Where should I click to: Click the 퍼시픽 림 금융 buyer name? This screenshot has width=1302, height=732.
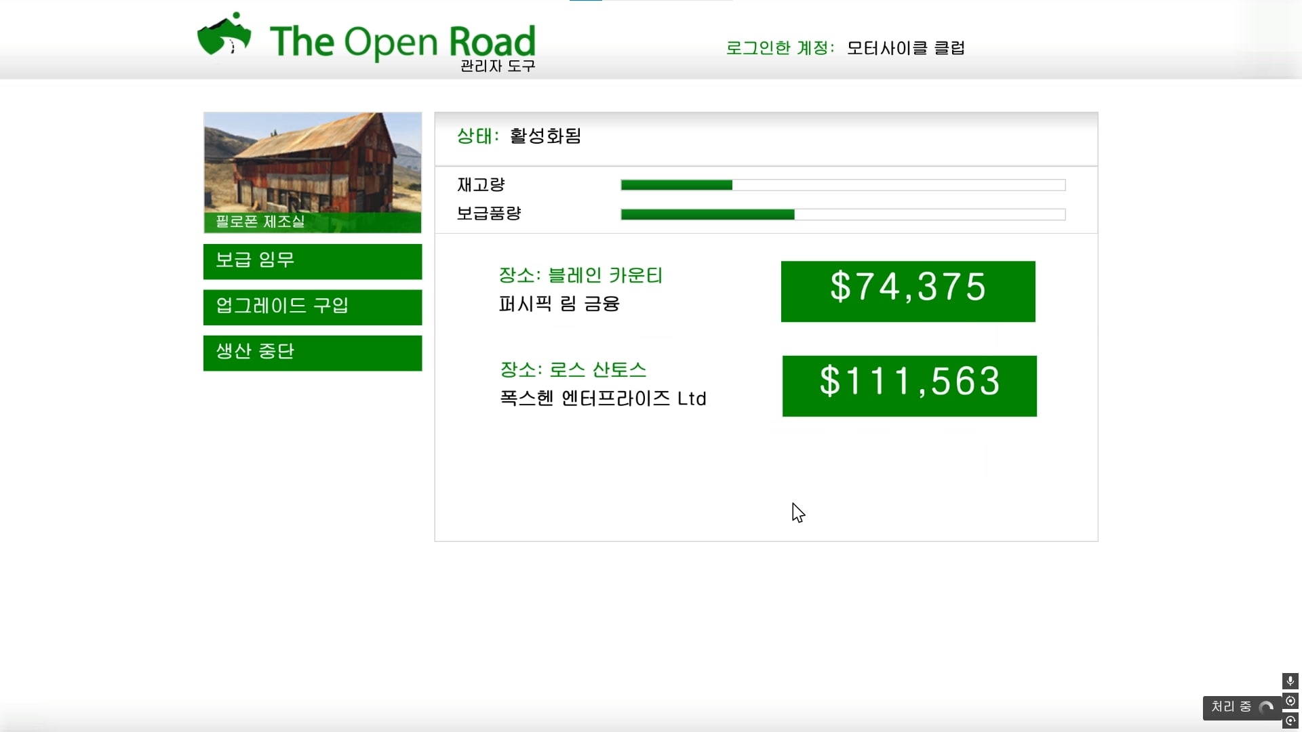click(x=559, y=304)
